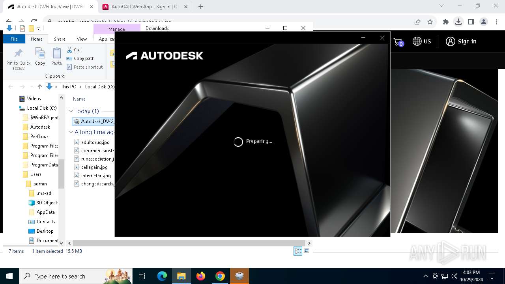505x284 pixels.
Task: Open Chrome profile avatar icon
Action: 484,22
